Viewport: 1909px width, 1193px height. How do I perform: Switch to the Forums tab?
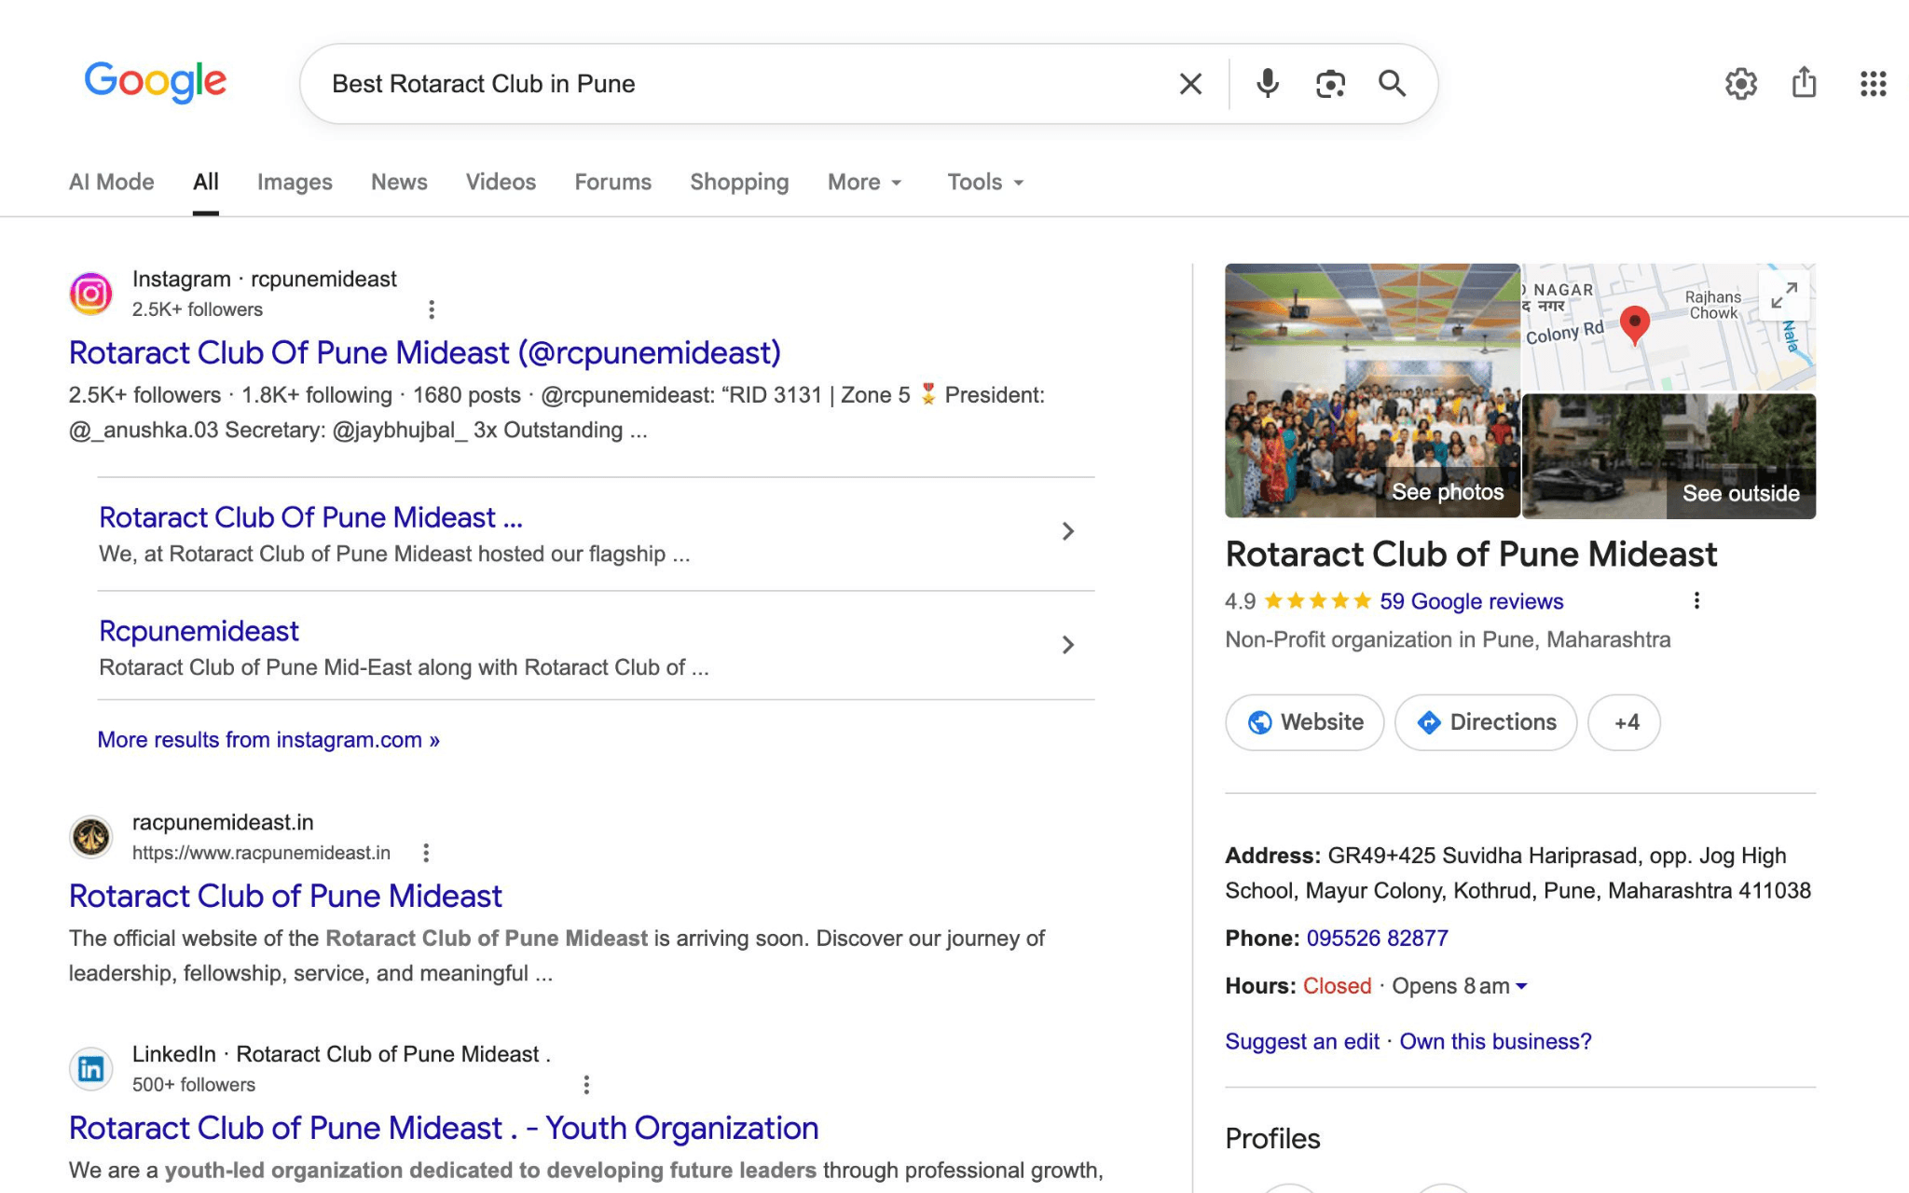click(x=612, y=182)
